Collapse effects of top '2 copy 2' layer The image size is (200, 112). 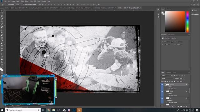pos(188,85)
